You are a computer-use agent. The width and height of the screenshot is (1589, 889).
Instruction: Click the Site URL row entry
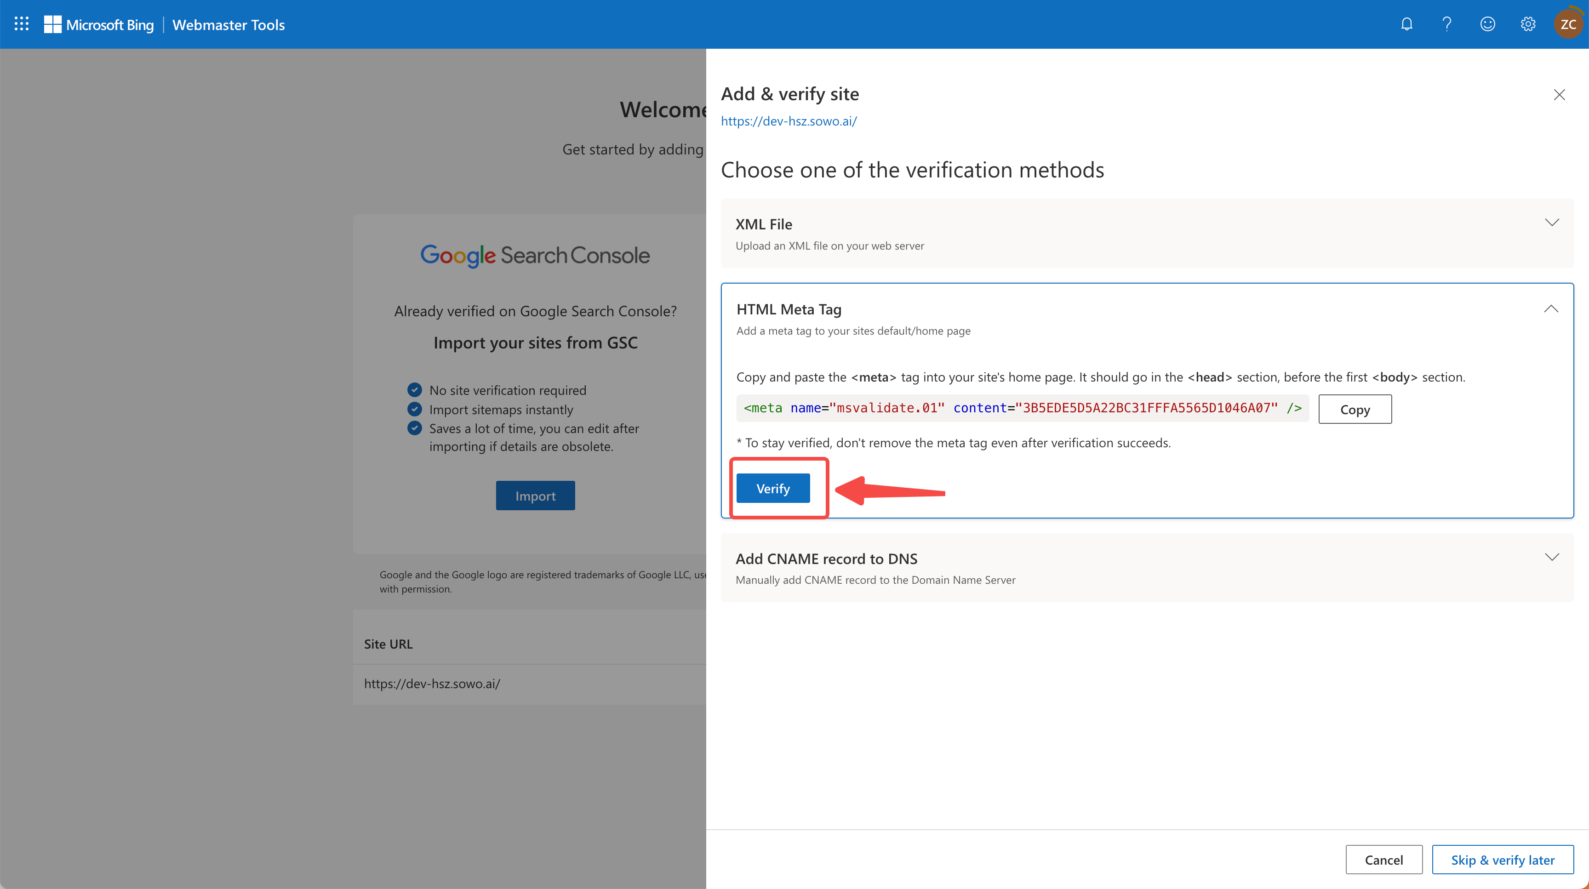[x=432, y=684]
